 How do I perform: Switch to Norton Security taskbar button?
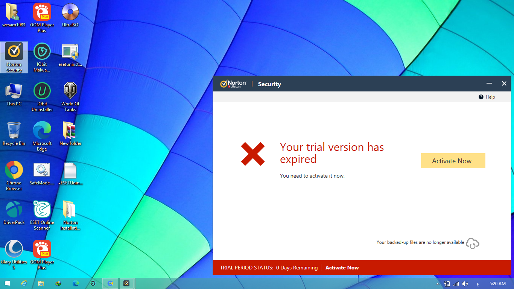pos(127,283)
